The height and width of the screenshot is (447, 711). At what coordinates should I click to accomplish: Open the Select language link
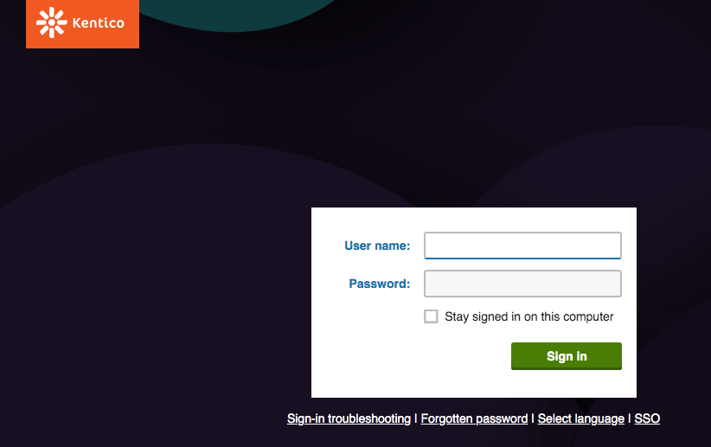[x=580, y=418]
